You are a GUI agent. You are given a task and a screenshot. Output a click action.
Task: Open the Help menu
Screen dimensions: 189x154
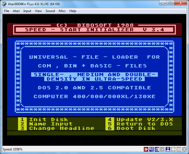click(x=73, y=11)
